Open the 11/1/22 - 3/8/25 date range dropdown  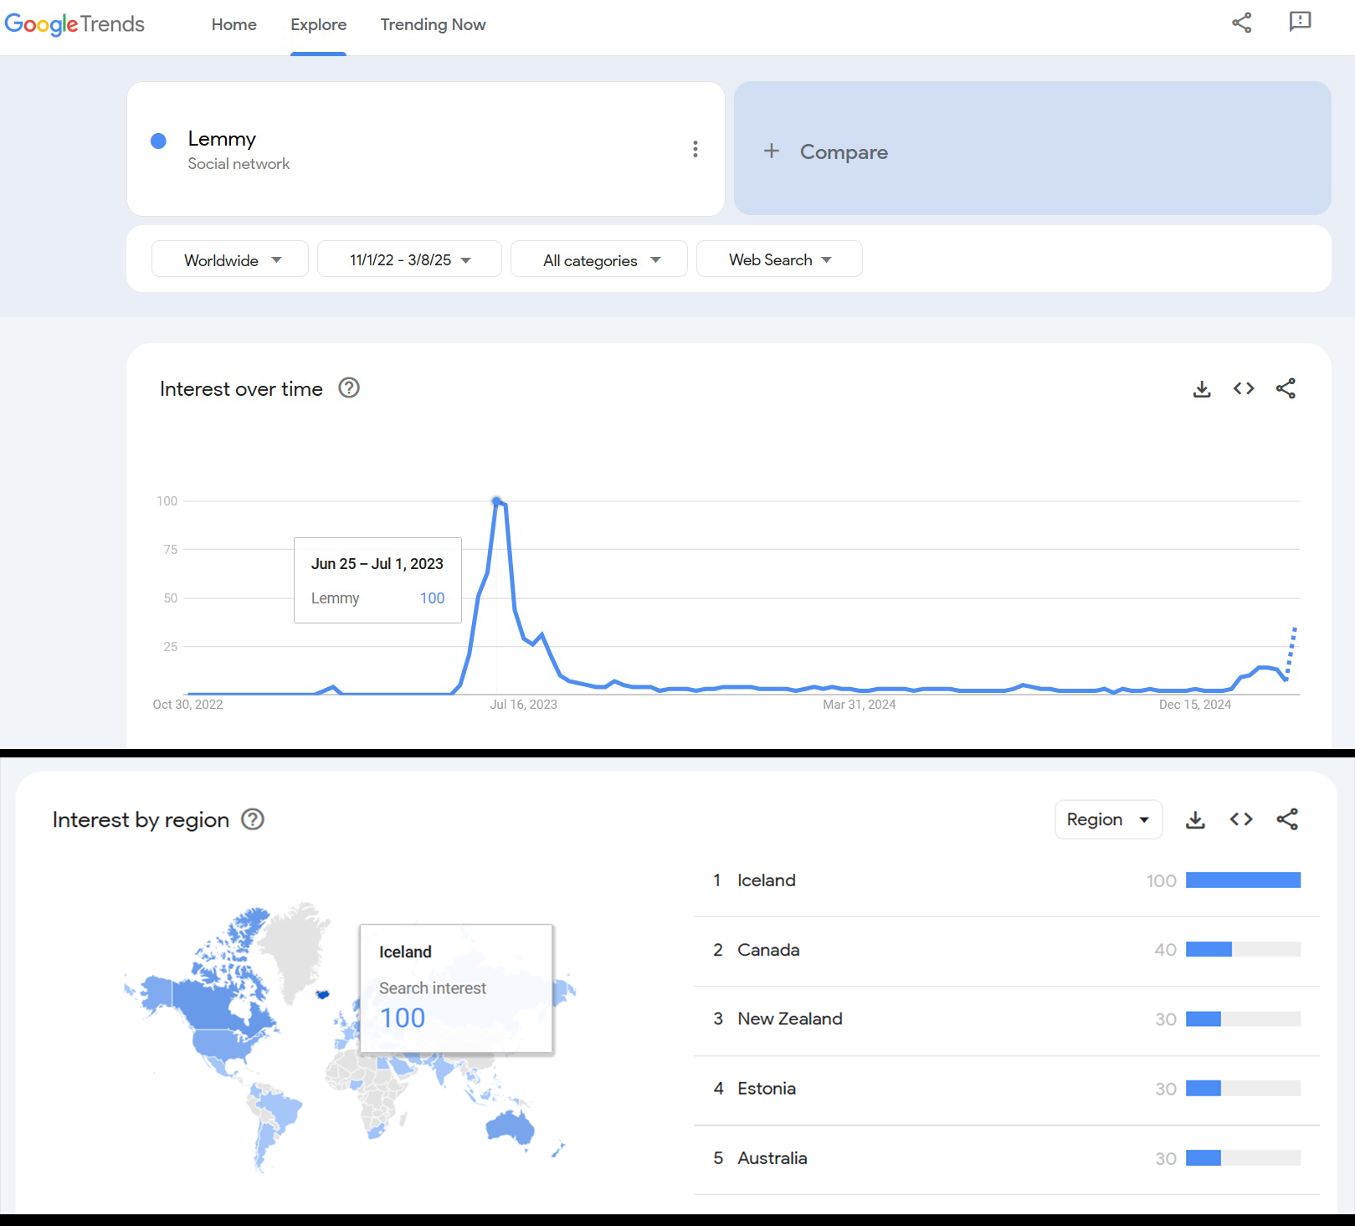point(409,260)
